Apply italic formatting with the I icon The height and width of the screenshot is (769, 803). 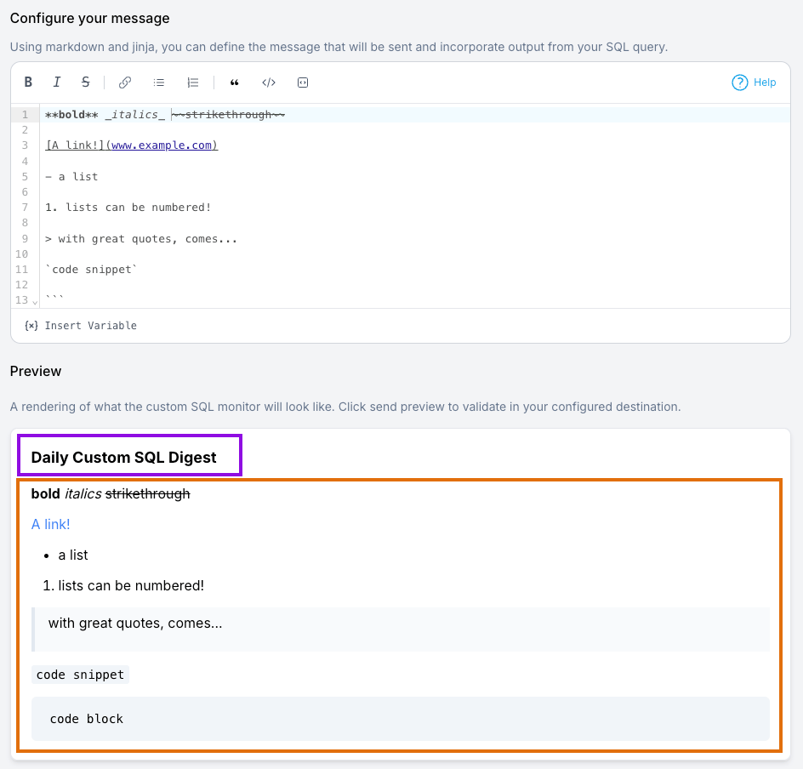57,82
